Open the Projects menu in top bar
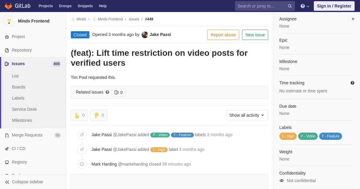The image size is (360, 189). [46, 6]
